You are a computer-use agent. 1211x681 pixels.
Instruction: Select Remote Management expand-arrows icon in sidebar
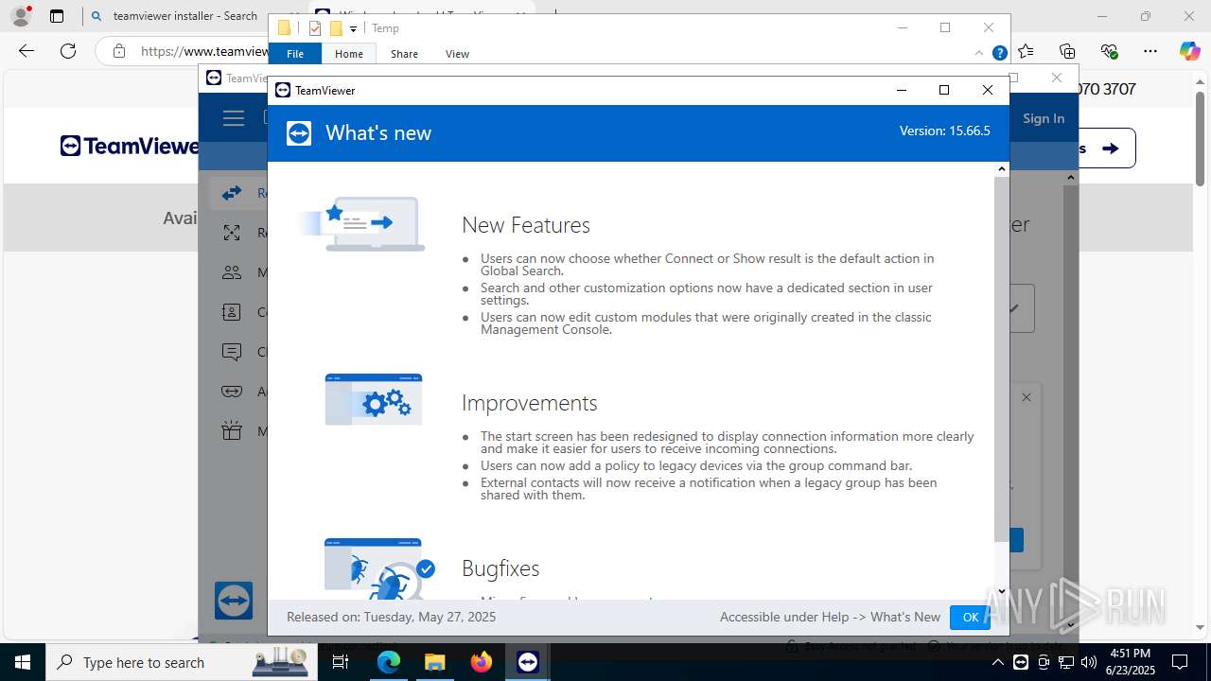point(232,233)
